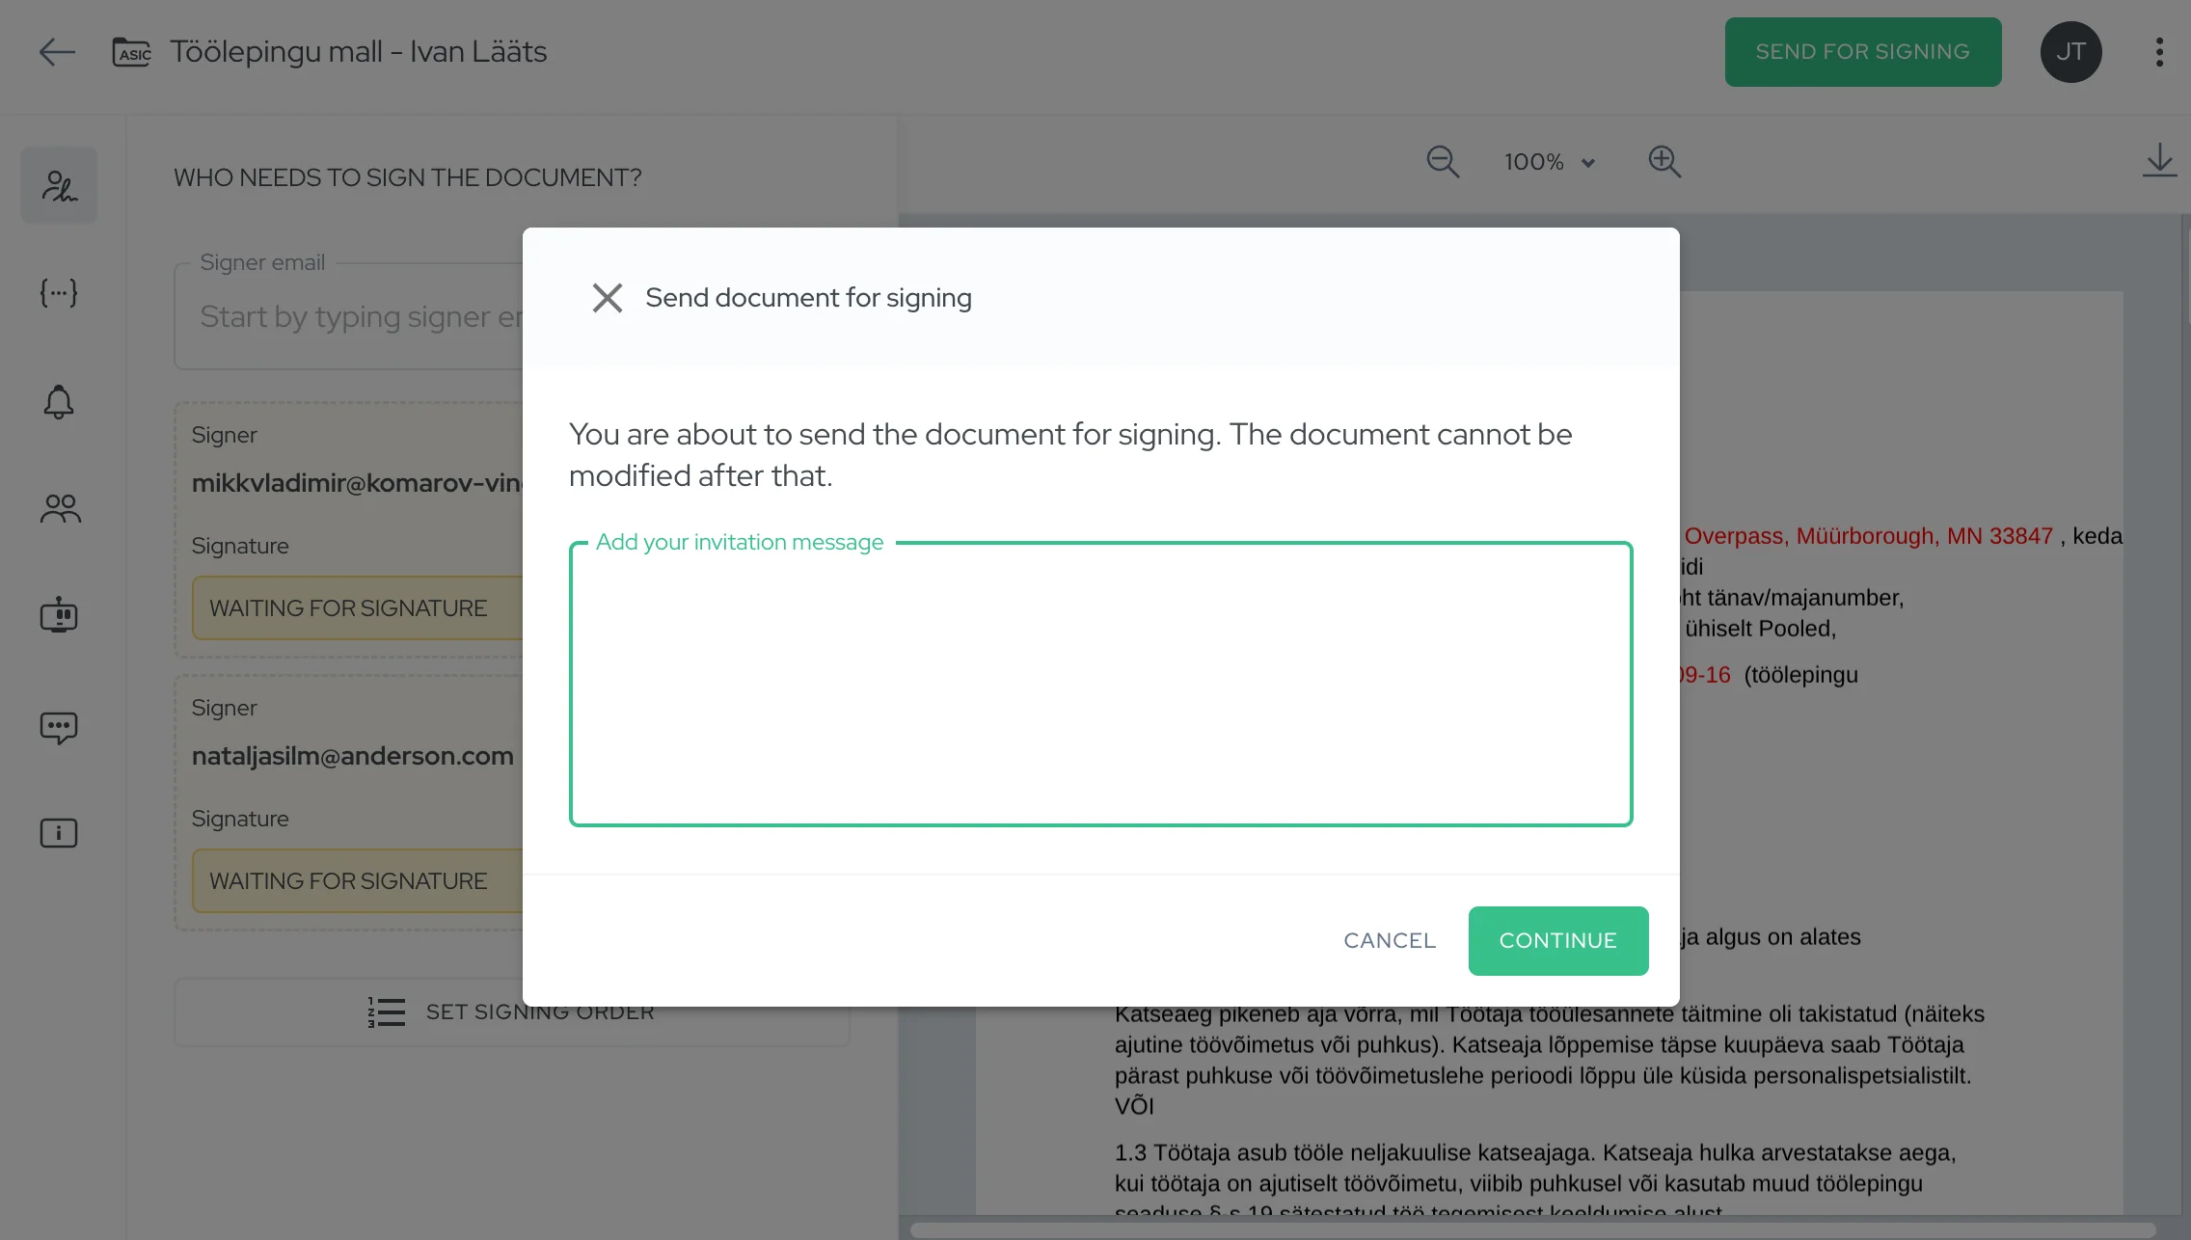Click the ASIC container badge
Viewport: 2191px width, 1240px height.
point(132,52)
